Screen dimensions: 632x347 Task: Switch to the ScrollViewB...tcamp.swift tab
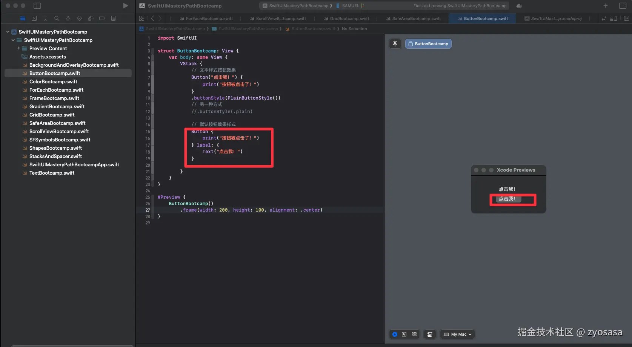coord(278,18)
